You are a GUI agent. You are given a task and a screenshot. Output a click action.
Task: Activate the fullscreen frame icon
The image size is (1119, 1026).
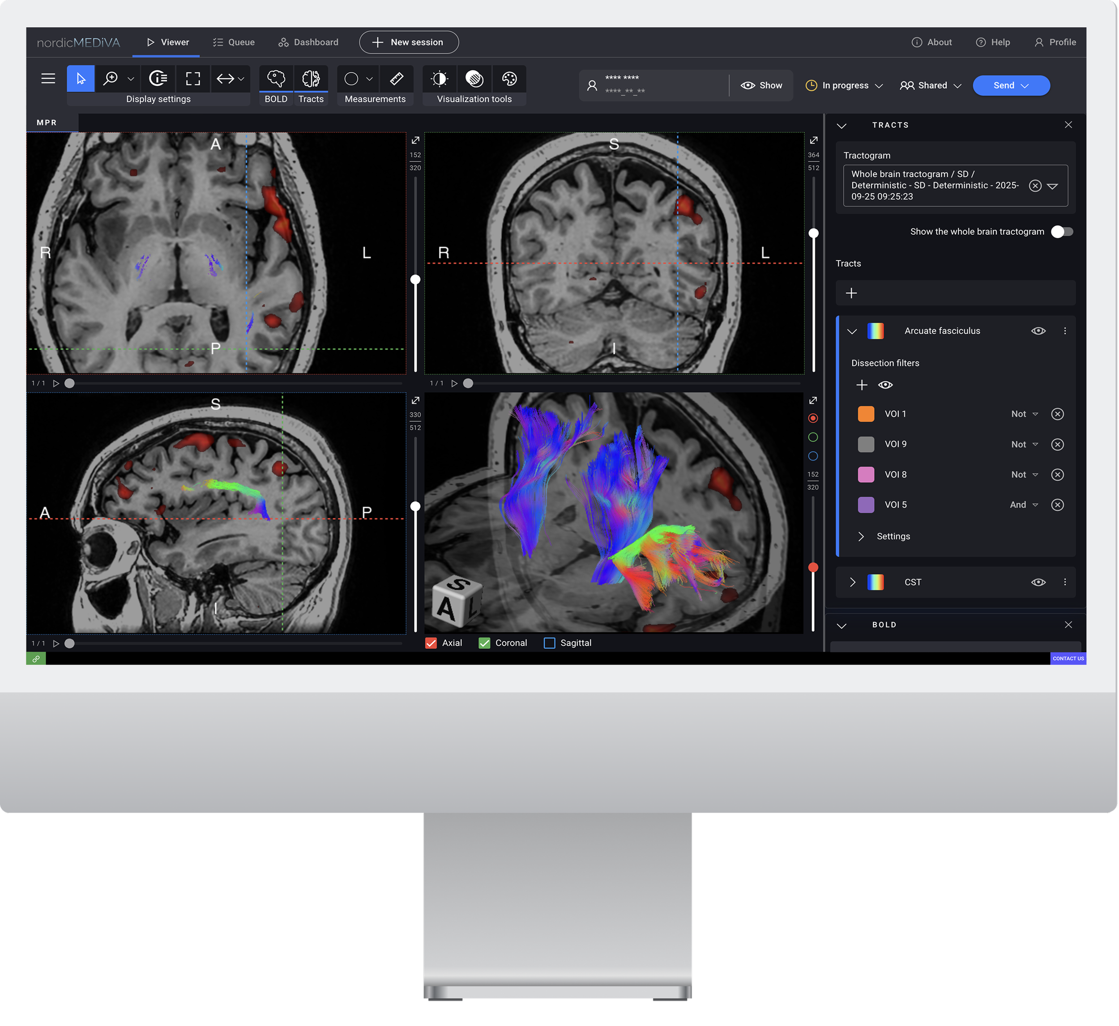pyautogui.click(x=193, y=78)
